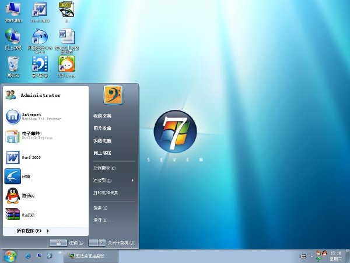Image resolution: width=350 pixels, height=263 pixels.
Task: Click the keyboard input method tray icon
Action: [x=303, y=256]
